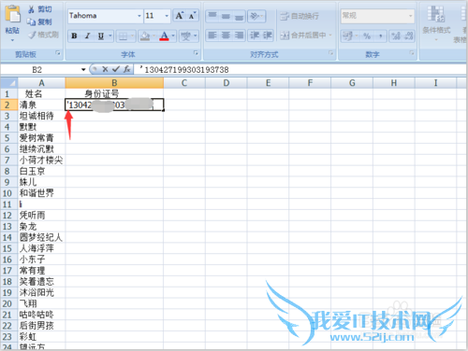The width and height of the screenshot is (468, 351).
Task: Align text to vertical middle
Action: tap(226, 16)
